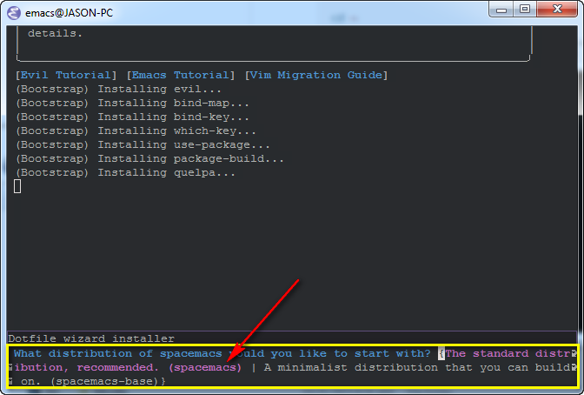
Task: Close the emacs@JASON-PC window
Action: pyautogui.click(x=557, y=9)
